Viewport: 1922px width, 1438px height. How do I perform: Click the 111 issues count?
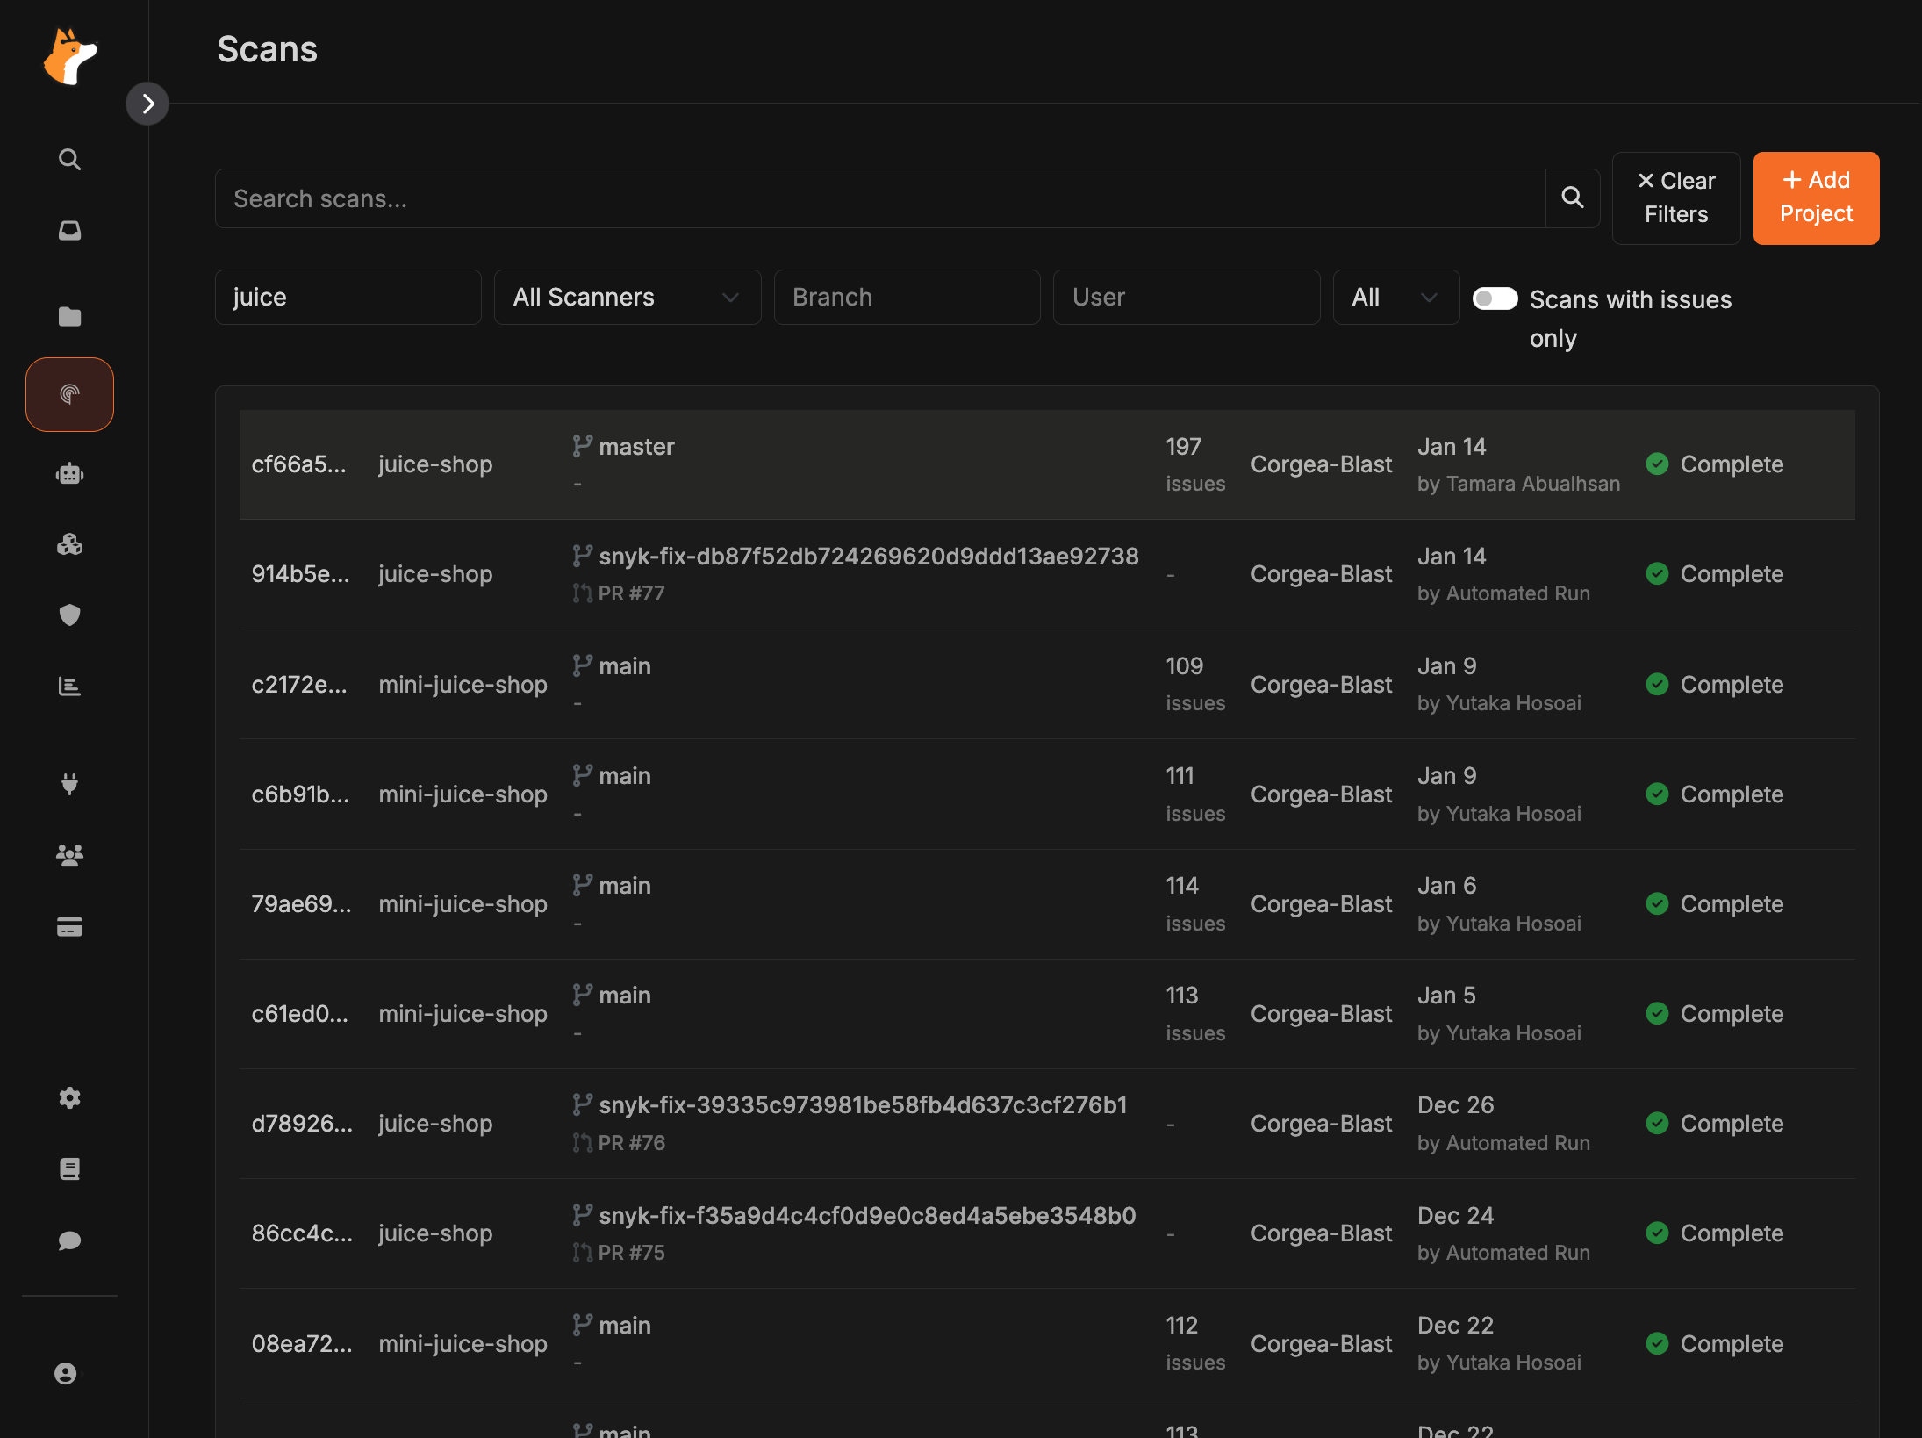coord(1195,794)
